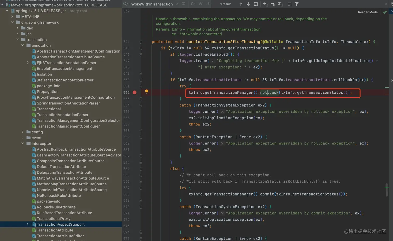The width and height of the screenshot is (393, 241).
Task: Click into the invokeWithinTransaction search field
Action: (151, 4)
